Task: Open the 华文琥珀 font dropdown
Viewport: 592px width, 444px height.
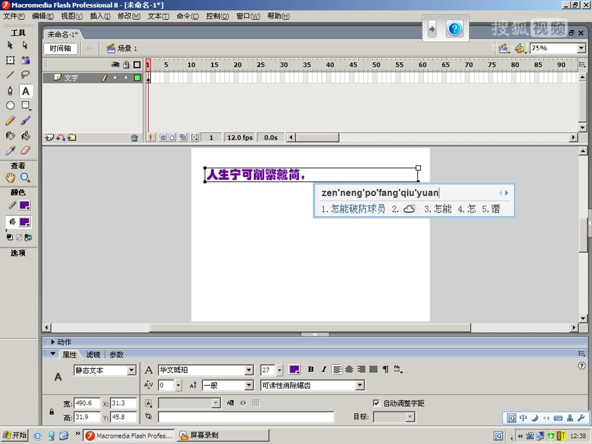Action: click(x=249, y=370)
